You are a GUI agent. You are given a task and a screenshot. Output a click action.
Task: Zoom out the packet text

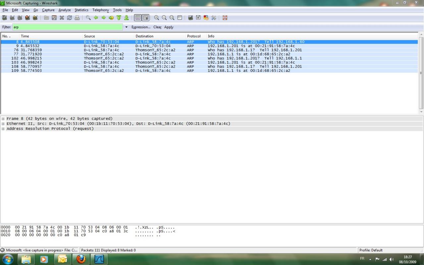click(x=164, y=18)
